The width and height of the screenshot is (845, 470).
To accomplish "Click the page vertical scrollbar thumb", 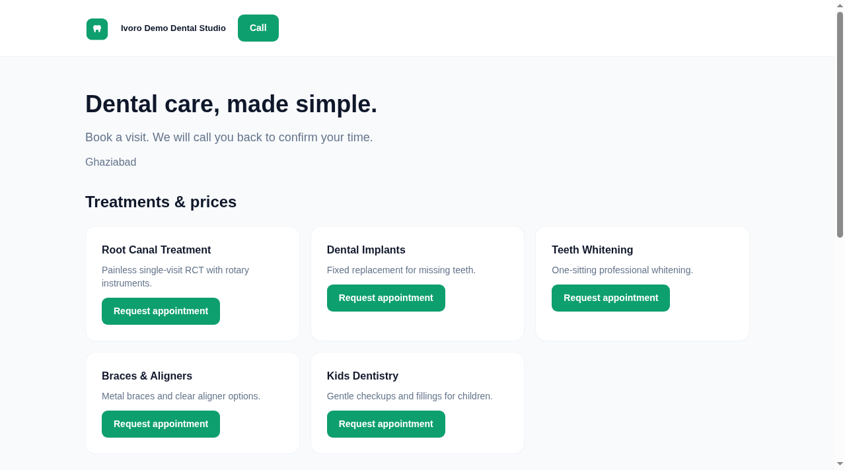I will point(840,124).
